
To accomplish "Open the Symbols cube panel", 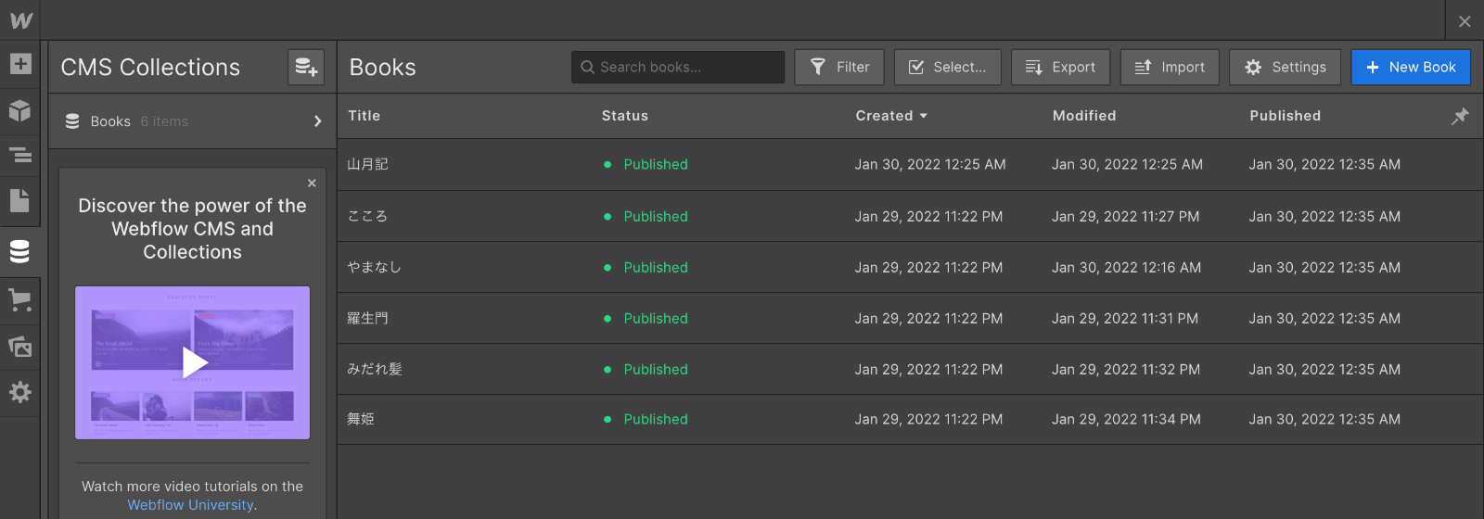I will point(20,110).
